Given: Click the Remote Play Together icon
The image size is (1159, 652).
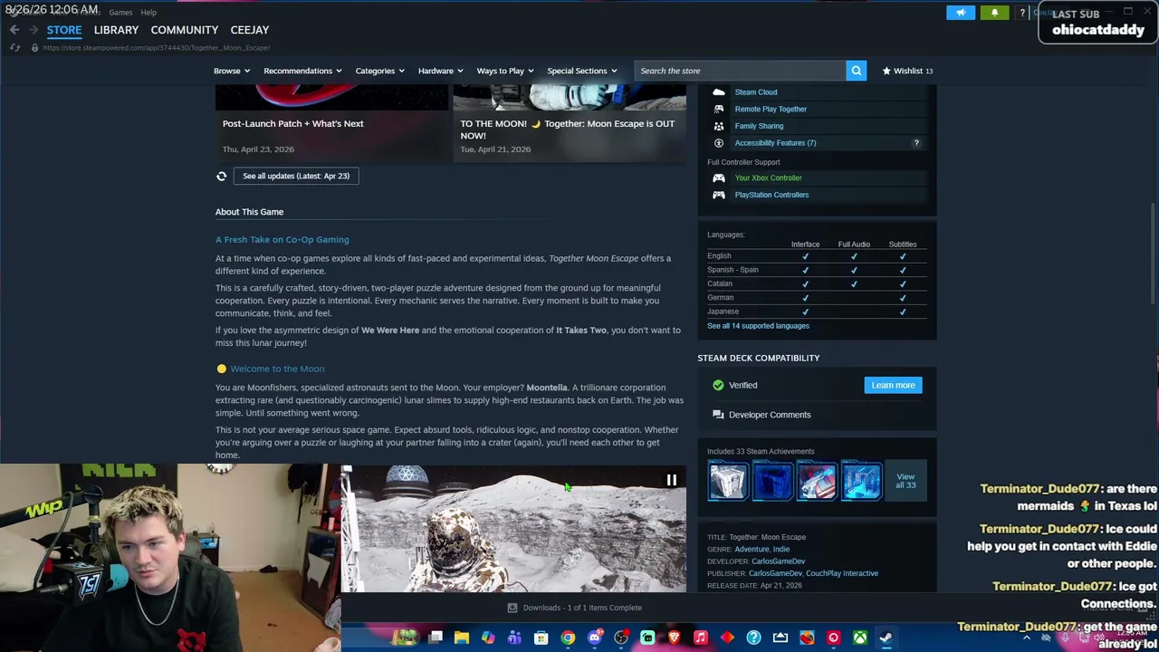Looking at the screenshot, I should pyautogui.click(x=719, y=109).
